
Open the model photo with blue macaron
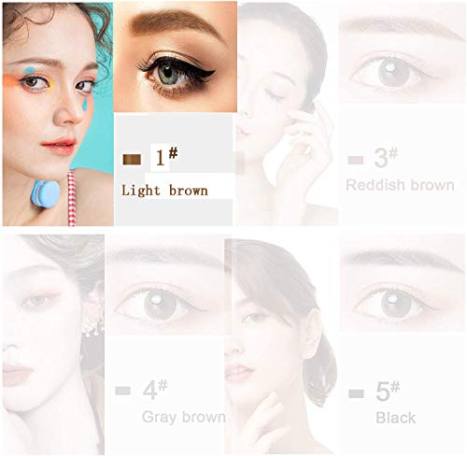(x=58, y=114)
